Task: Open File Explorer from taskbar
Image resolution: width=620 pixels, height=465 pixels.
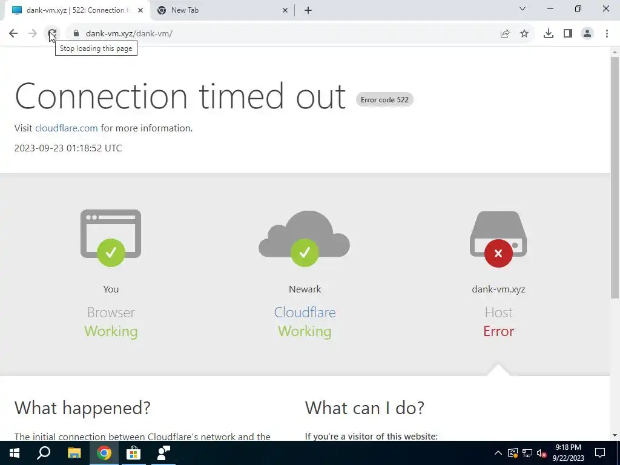Action: (74, 453)
